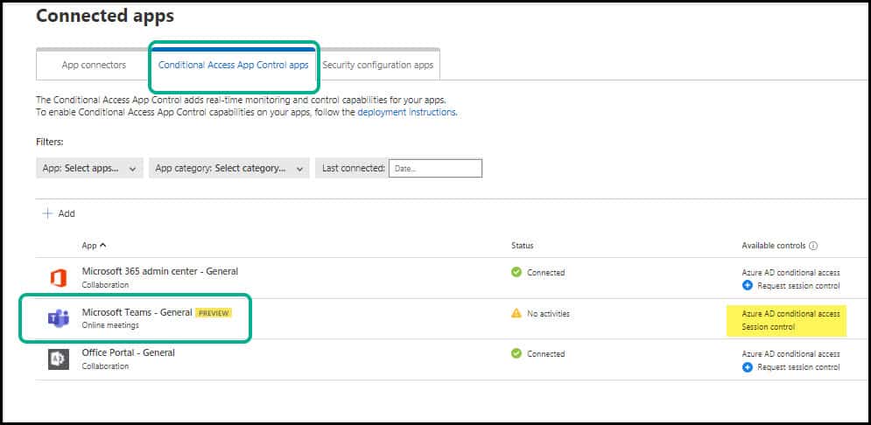This screenshot has height=425, width=871.
Task: Click the Microsoft 365 admin center Office icon
Action: 59,277
